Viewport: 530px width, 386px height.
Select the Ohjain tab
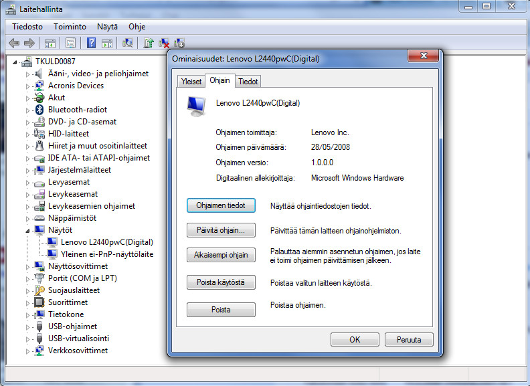pos(219,80)
